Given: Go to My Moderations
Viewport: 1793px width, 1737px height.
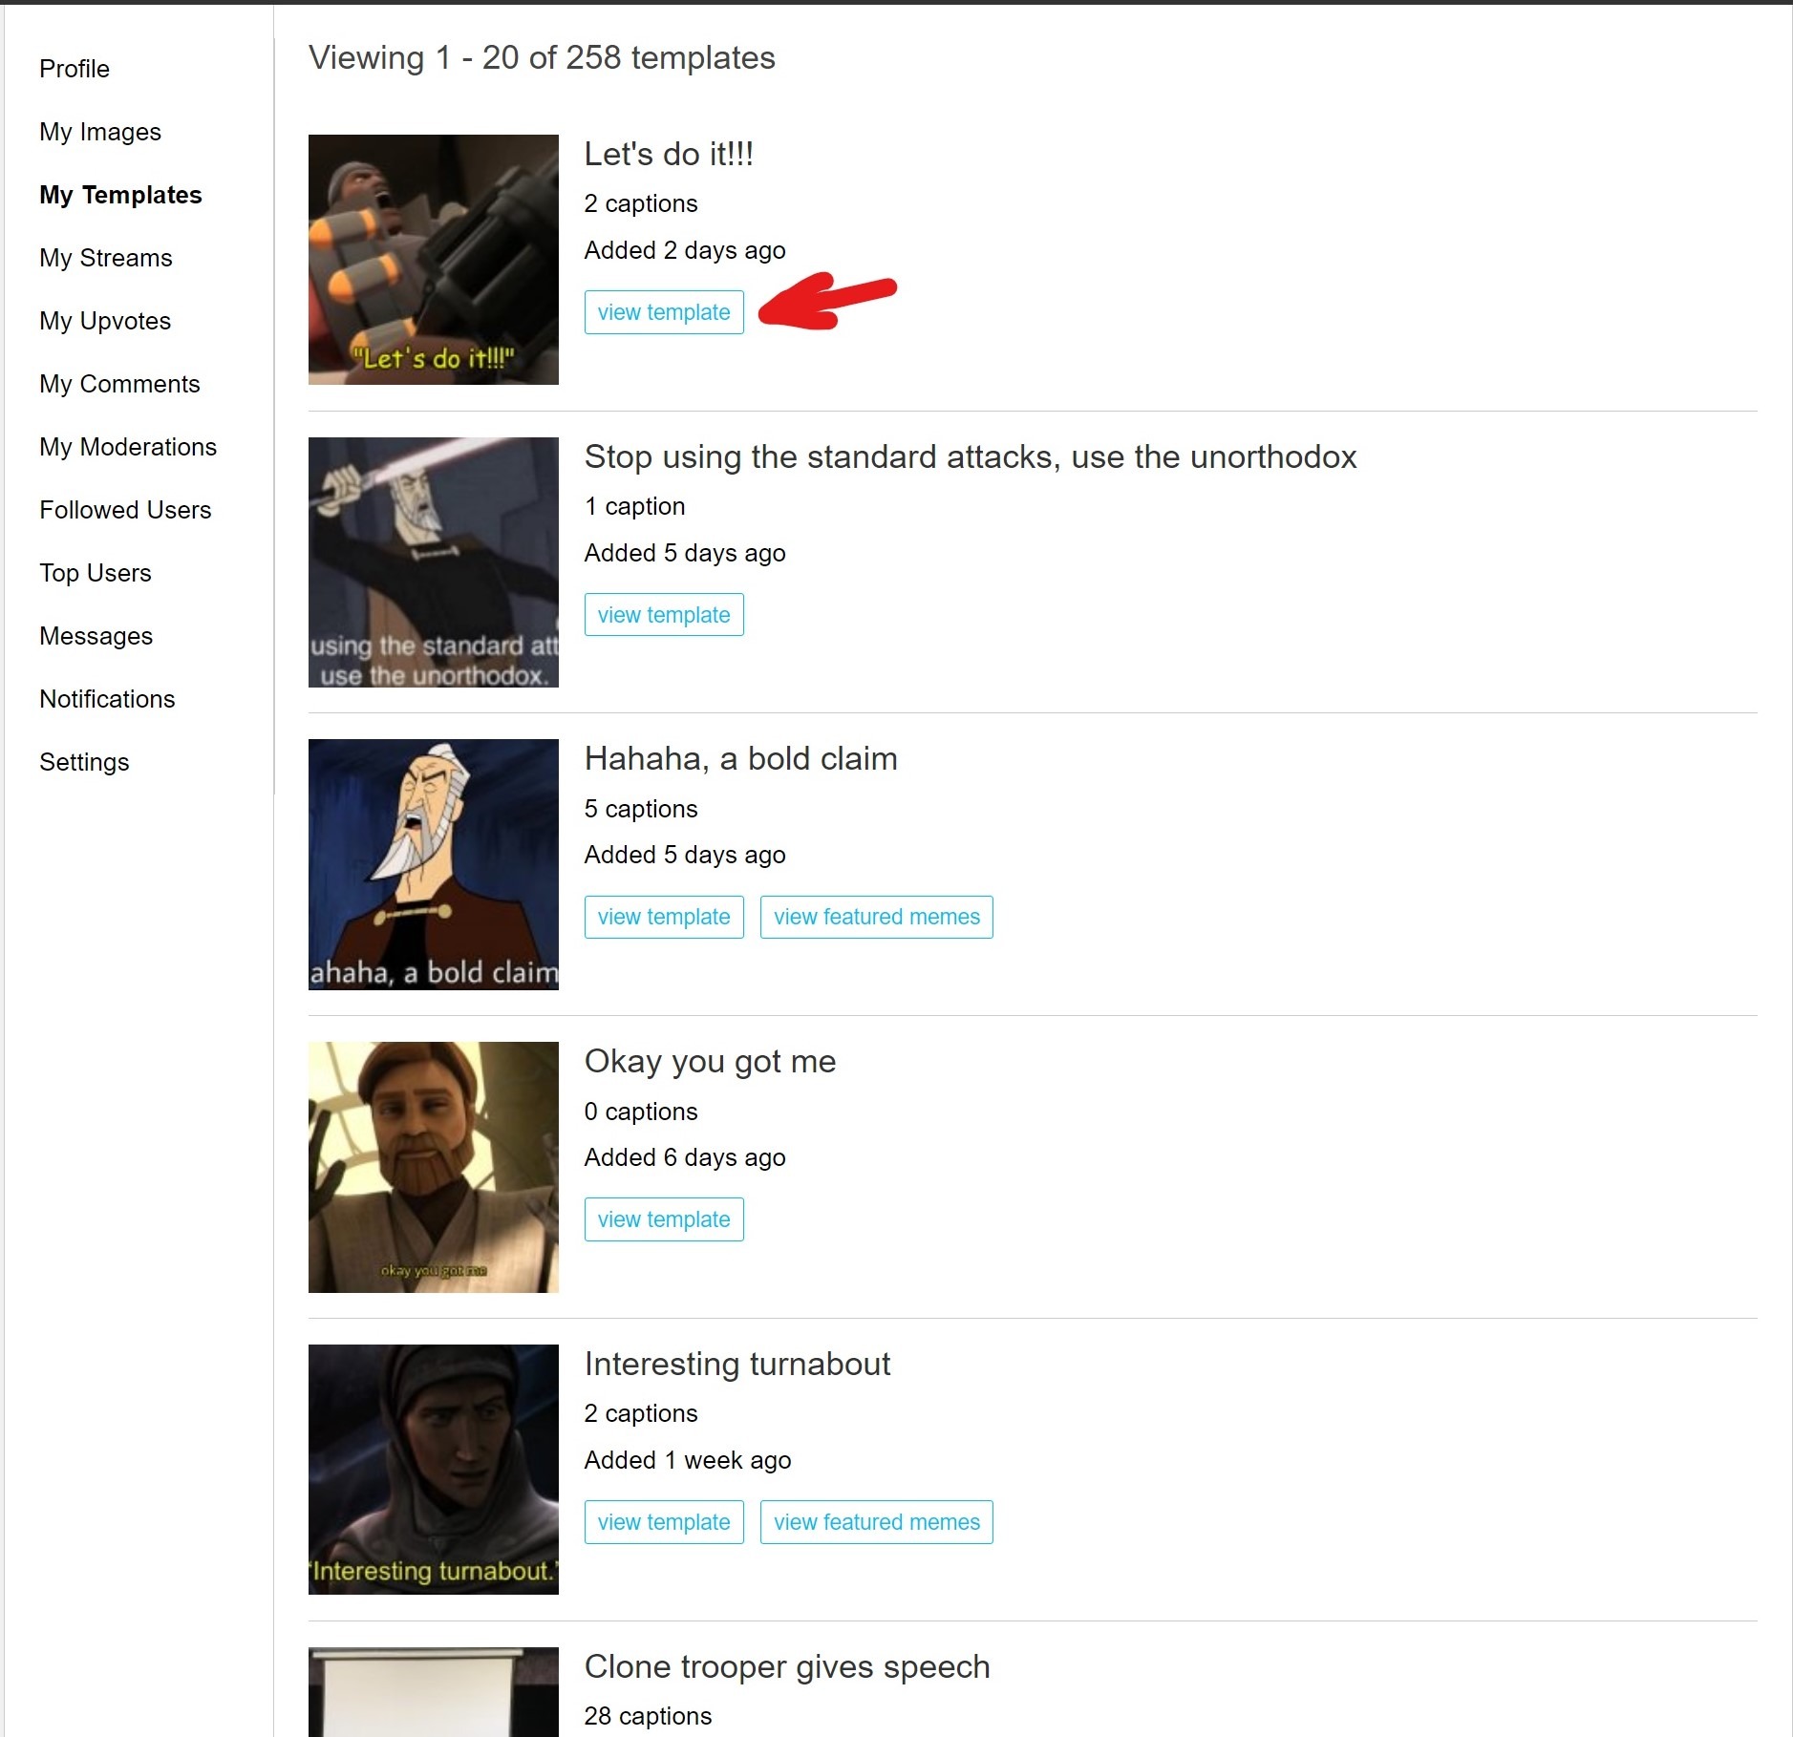Looking at the screenshot, I should [128, 447].
